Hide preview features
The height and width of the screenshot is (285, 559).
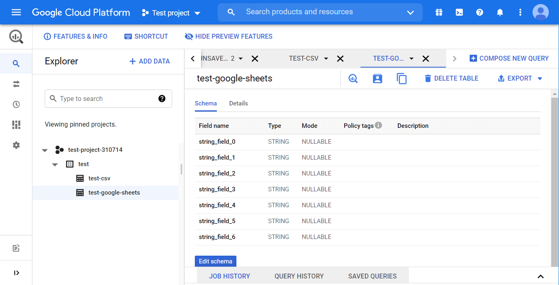pyautogui.click(x=228, y=36)
